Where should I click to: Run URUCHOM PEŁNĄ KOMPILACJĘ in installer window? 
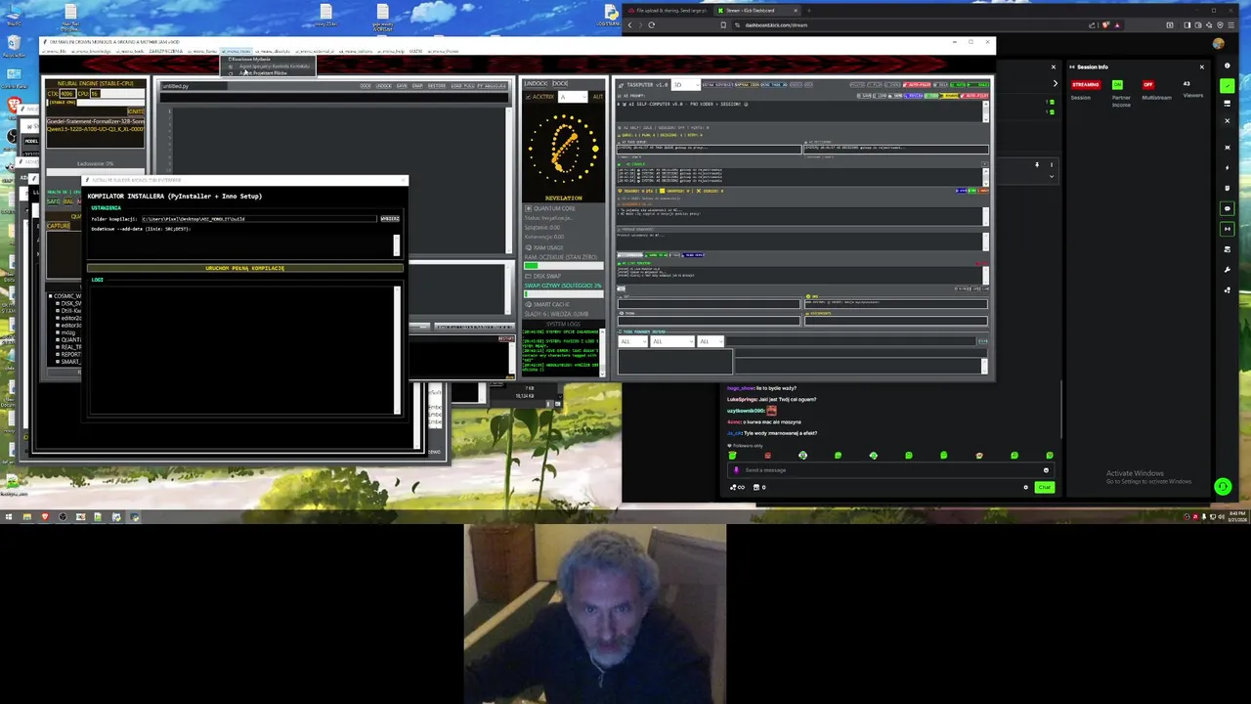coord(244,268)
